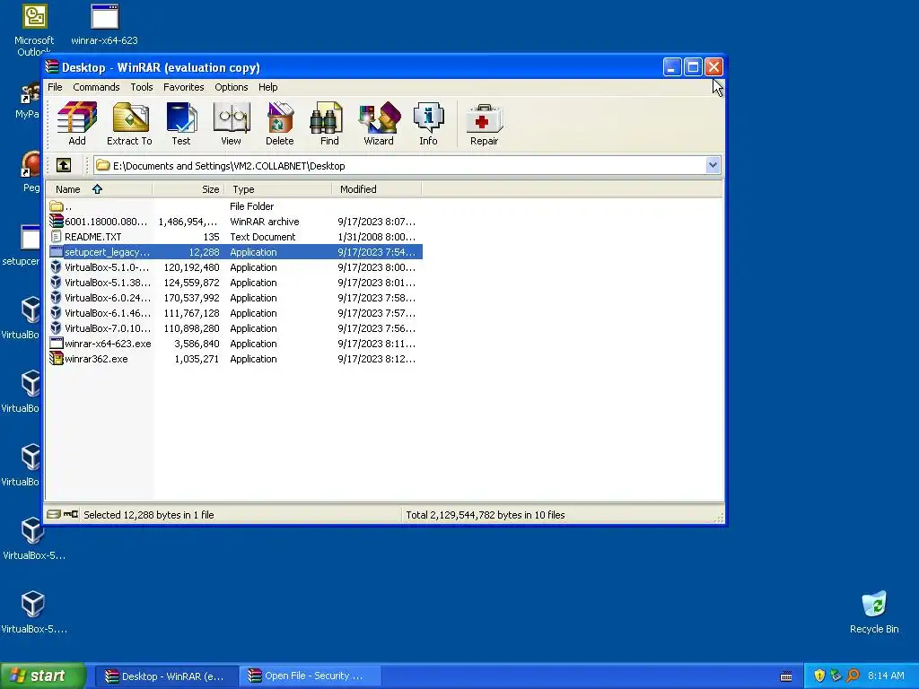Open the Find binoculars tool
The height and width of the screenshot is (689, 919).
coord(328,123)
